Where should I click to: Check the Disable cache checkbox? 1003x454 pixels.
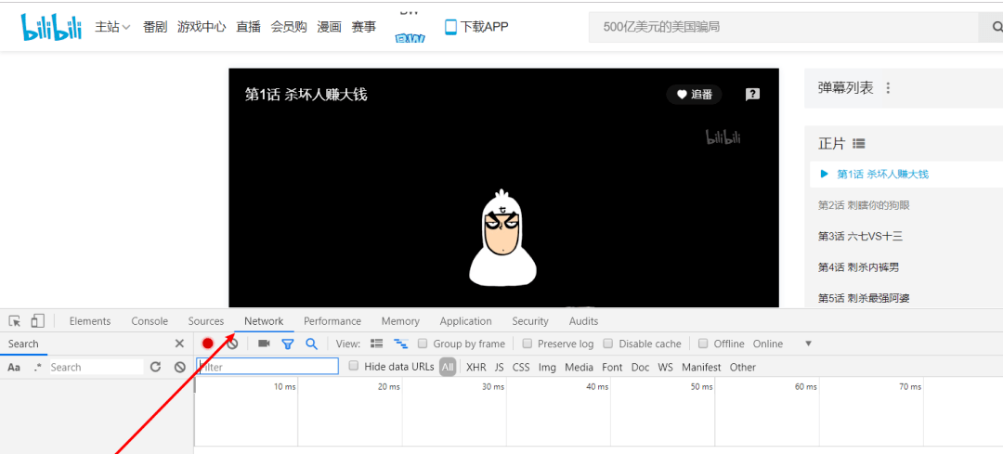608,344
